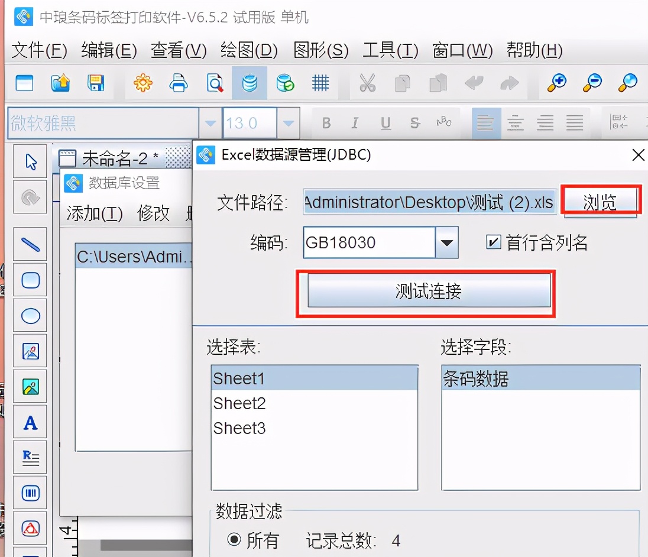Click the plain magnifier zoom icon
The height and width of the screenshot is (557, 648).
(628, 83)
